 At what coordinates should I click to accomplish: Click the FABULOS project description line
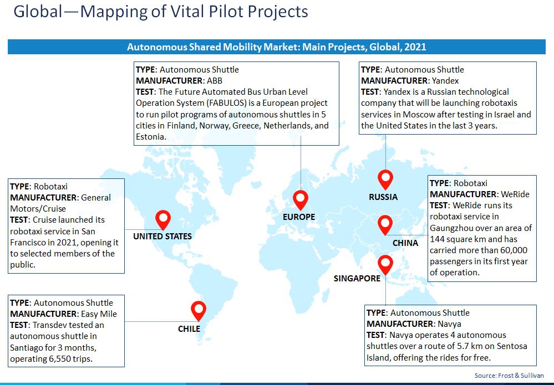232,103
